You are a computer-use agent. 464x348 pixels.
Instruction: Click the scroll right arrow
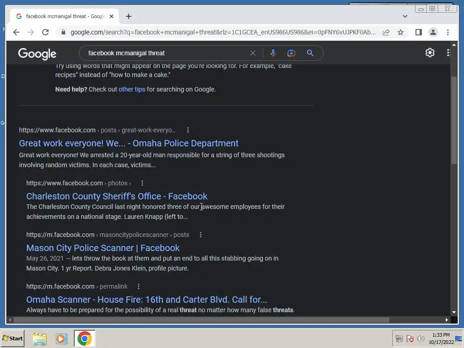point(446,320)
